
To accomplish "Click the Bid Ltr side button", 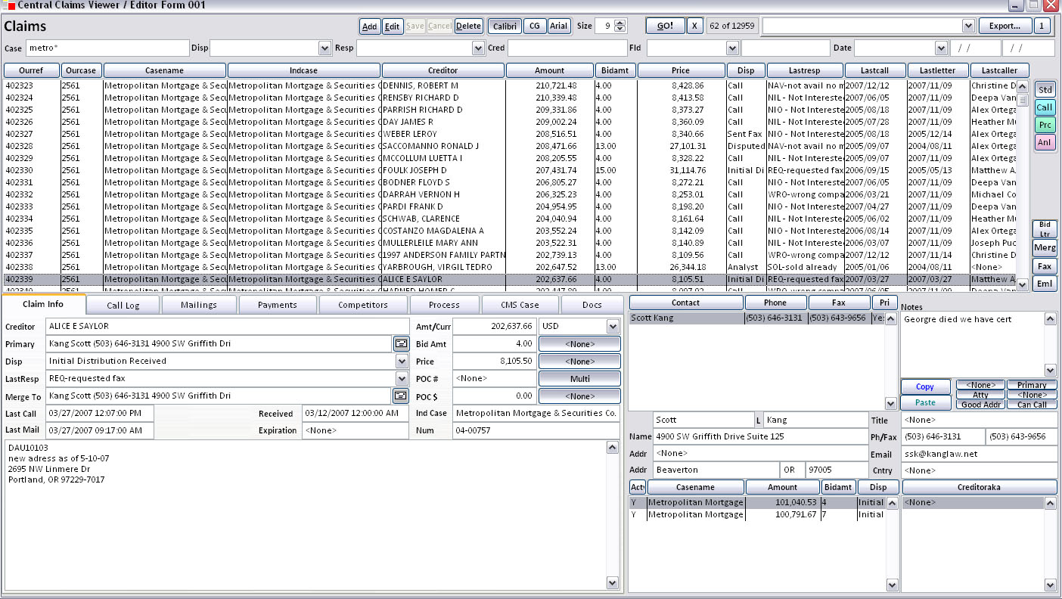I will (x=1045, y=229).
